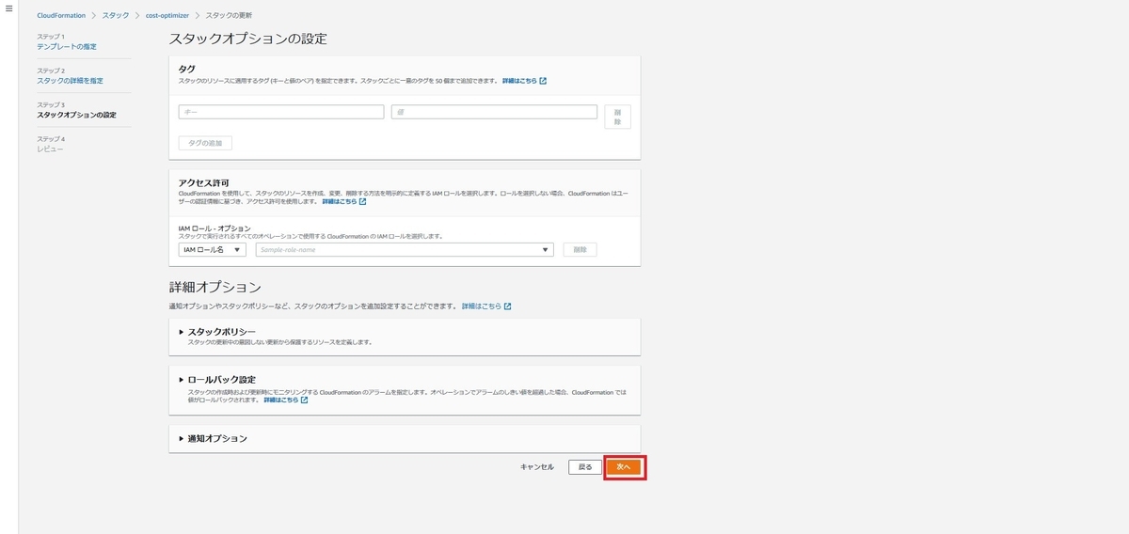Click the 戻る button
Viewport: 1129px width, 534px height.
585,466
